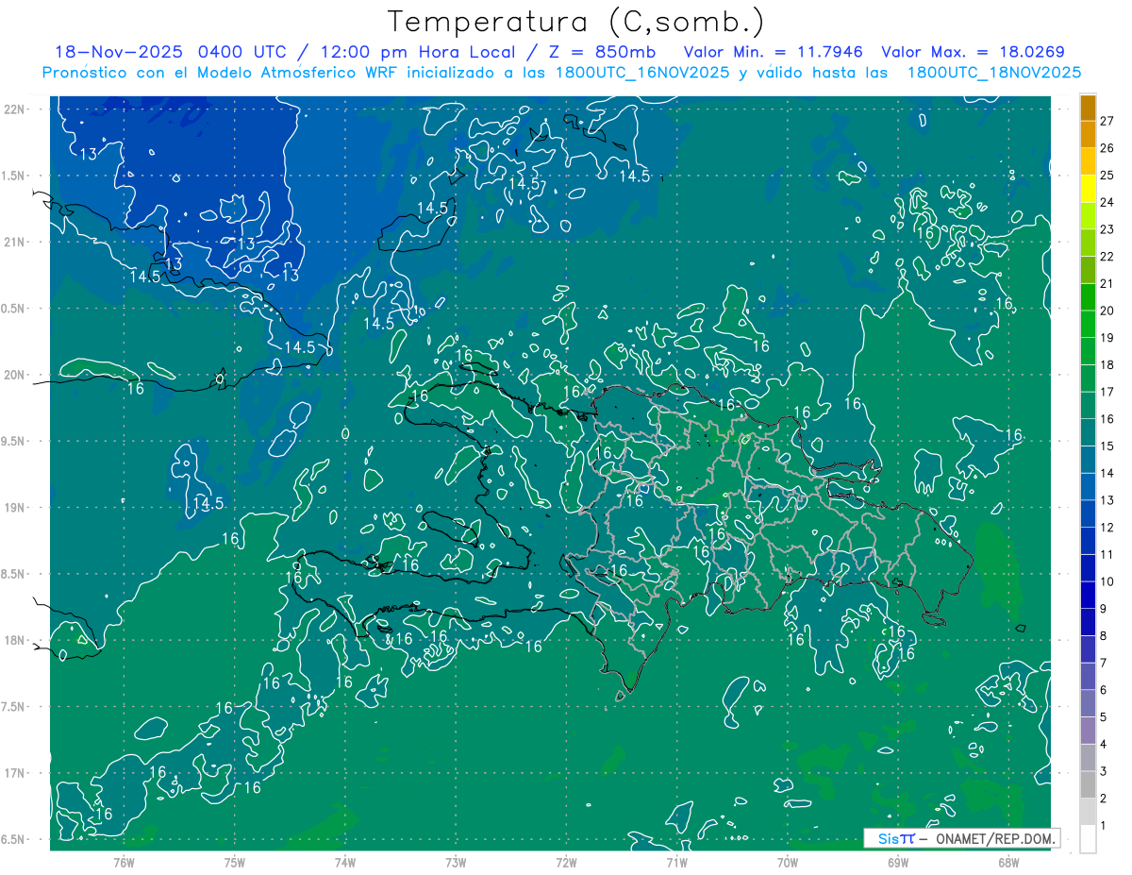This screenshot has width=1132, height=875.
Task: Click the "Valor Max. = 18.0269" readout
Action: [974, 52]
